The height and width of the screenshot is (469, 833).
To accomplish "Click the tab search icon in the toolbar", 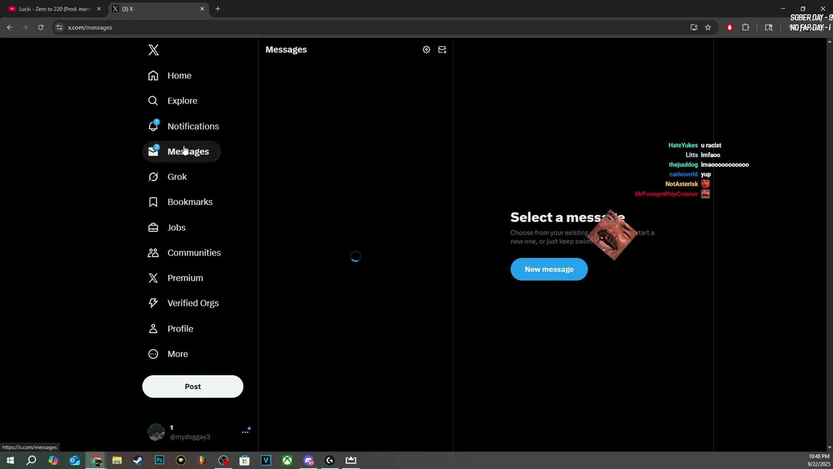I will 769,27.
